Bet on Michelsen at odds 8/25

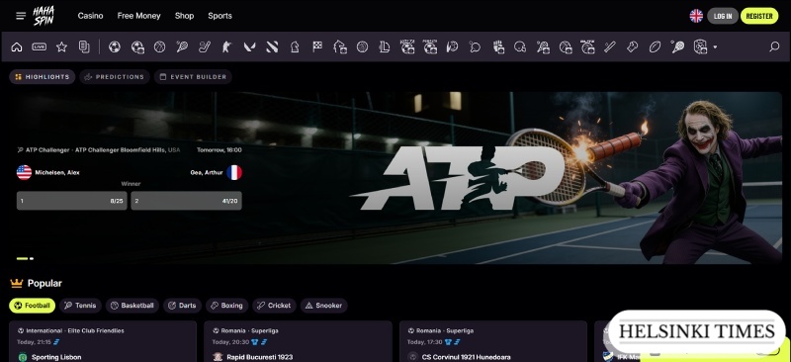point(71,201)
